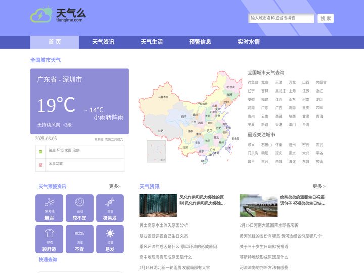
Task: Open the 关于三十岁生日幽默祝福语 article
Action: (264, 247)
